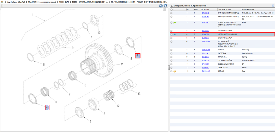
Task: Click the add circle for part 364826A1
Action: (171, 57)
